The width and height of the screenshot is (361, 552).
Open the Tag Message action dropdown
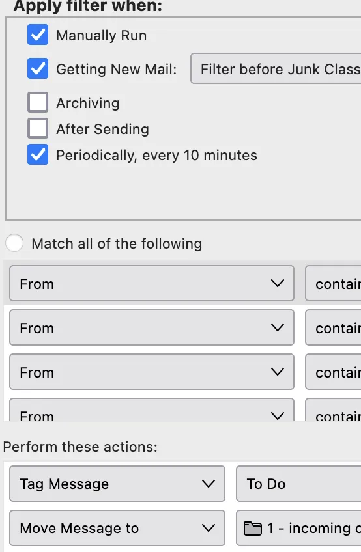pos(117,484)
